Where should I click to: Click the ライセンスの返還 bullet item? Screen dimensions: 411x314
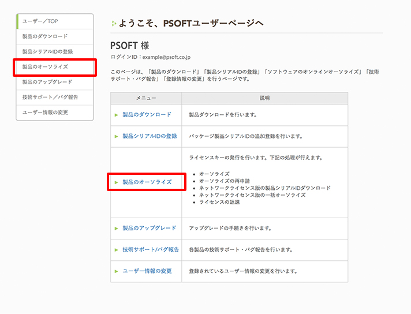(x=219, y=202)
